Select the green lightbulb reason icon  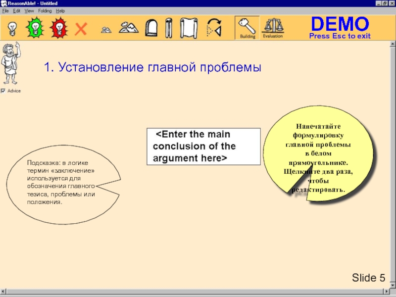click(35, 28)
